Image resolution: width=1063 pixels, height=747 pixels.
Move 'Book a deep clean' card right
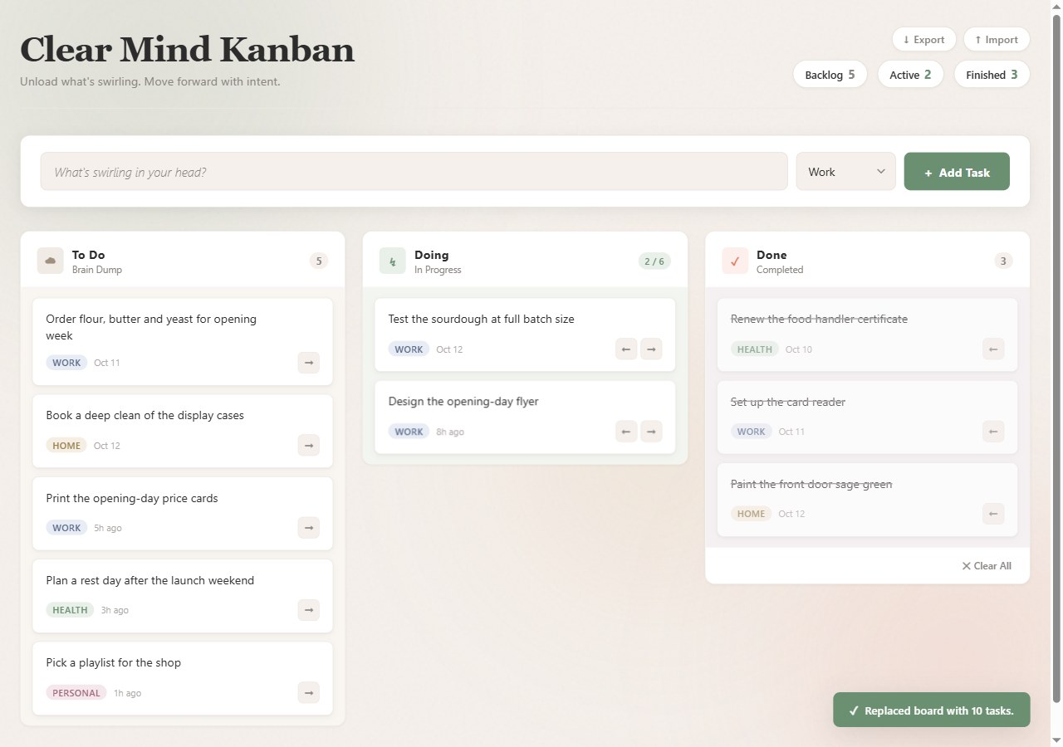click(x=309, y=446)
